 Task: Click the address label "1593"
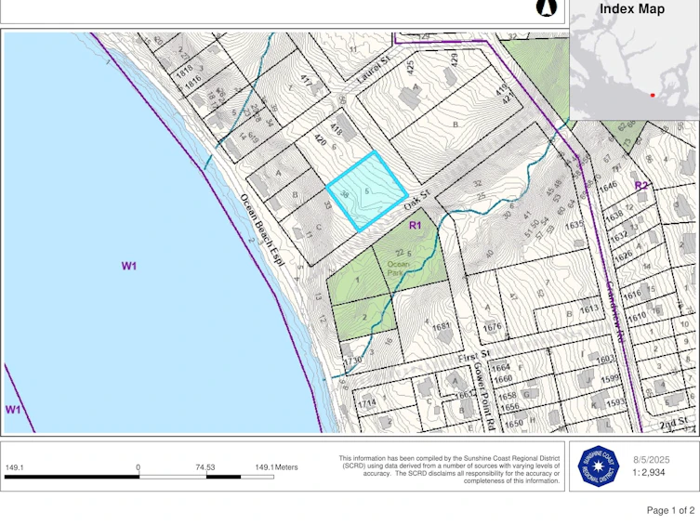pyautogui.click(x=615, y=402)
